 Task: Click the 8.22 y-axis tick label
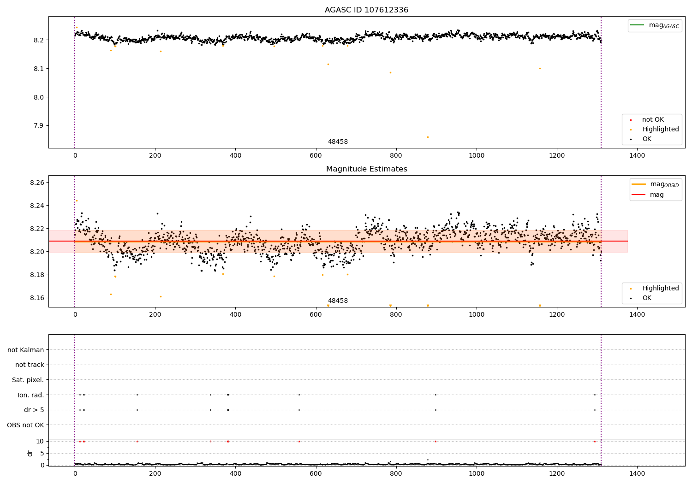coord(37,229)
